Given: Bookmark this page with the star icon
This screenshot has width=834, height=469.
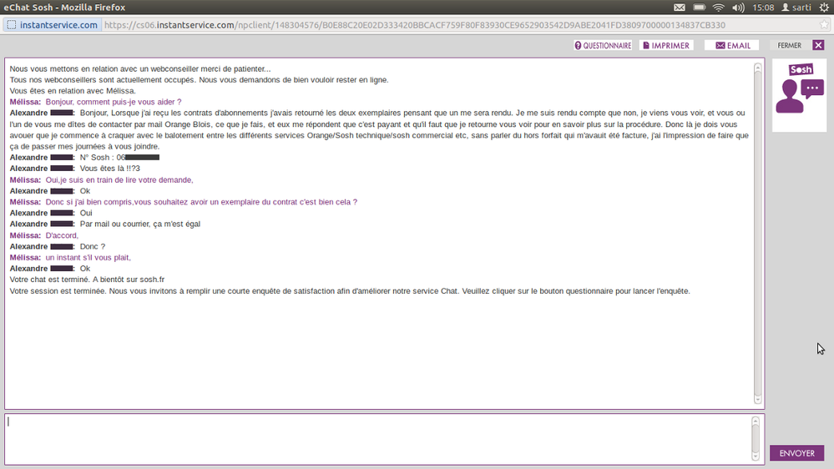Looking at the screenshot, I should coord(825,24).
